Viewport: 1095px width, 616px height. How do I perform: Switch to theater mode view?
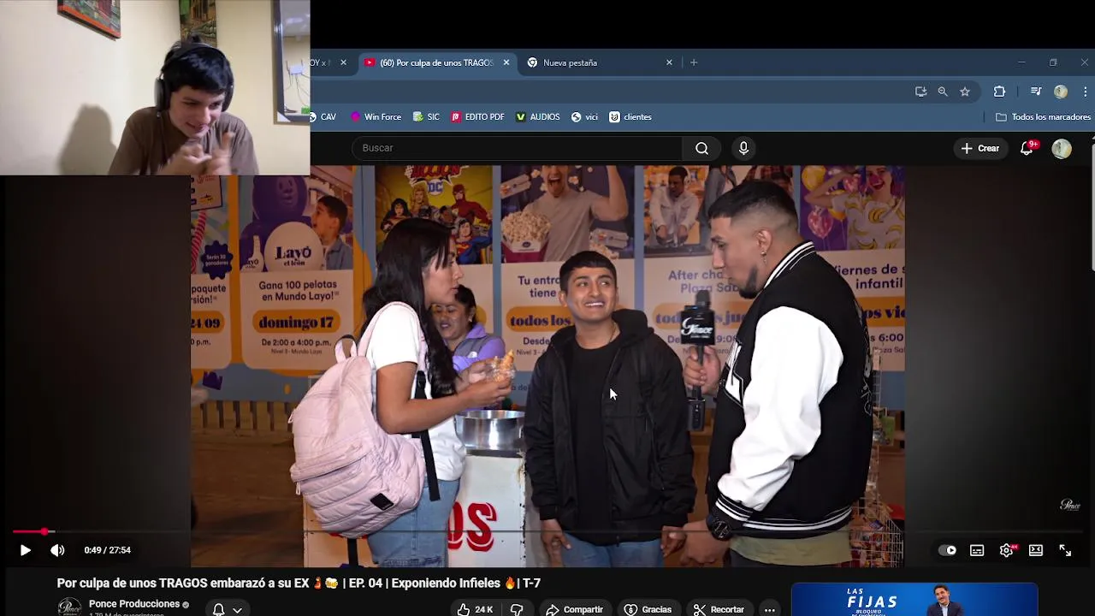pos(1036,550)
